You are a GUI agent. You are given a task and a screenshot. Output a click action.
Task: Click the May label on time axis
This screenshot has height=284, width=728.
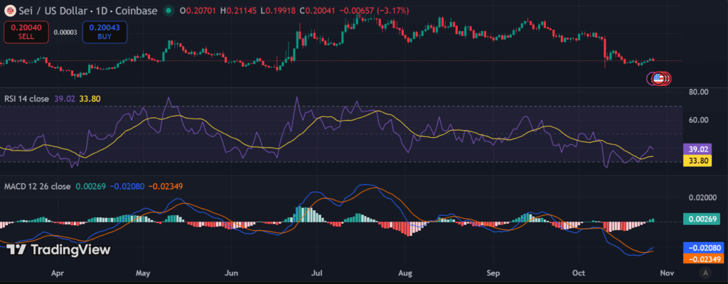tap(143, 272)
